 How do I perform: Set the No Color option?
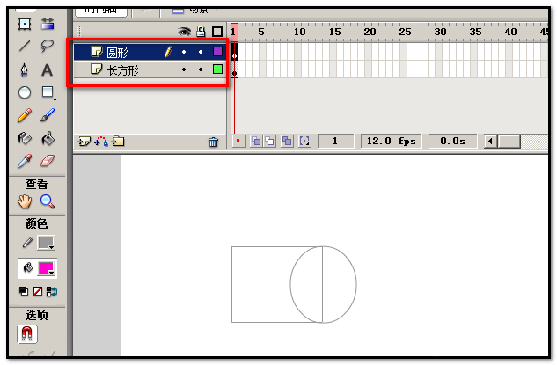(38, 291)
